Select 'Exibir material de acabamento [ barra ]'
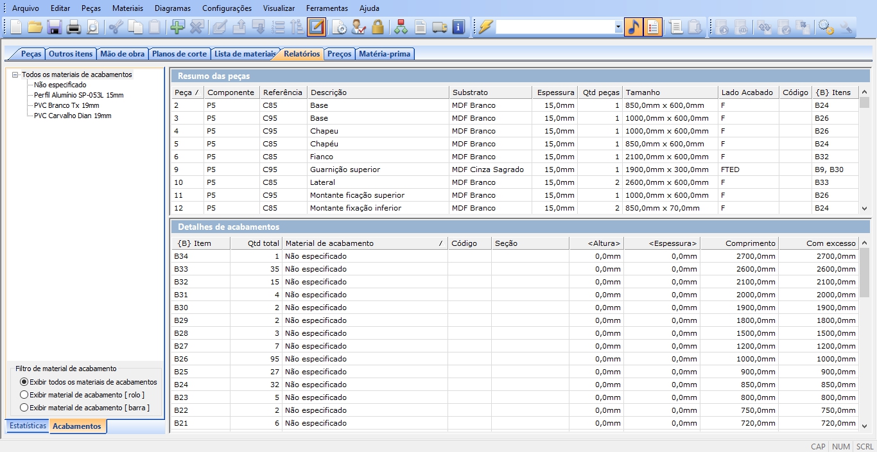The height and width of the screenshot is (452, 877). [24, 408]
